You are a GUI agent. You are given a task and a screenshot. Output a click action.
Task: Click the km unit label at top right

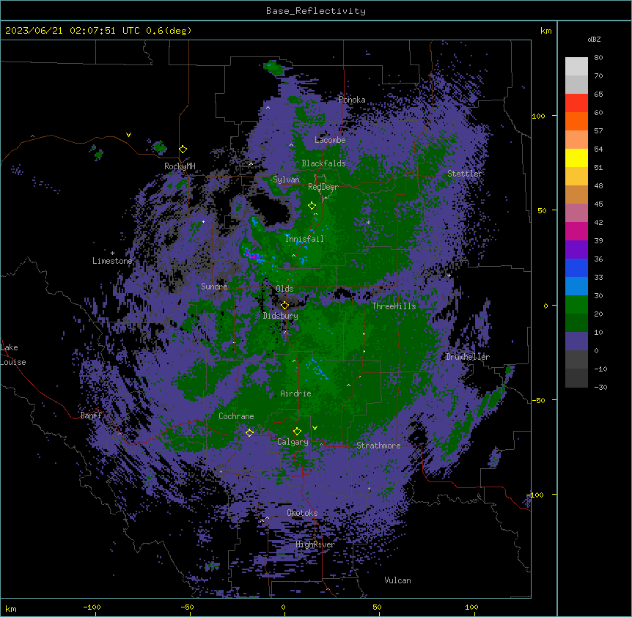tap(545, 31)
